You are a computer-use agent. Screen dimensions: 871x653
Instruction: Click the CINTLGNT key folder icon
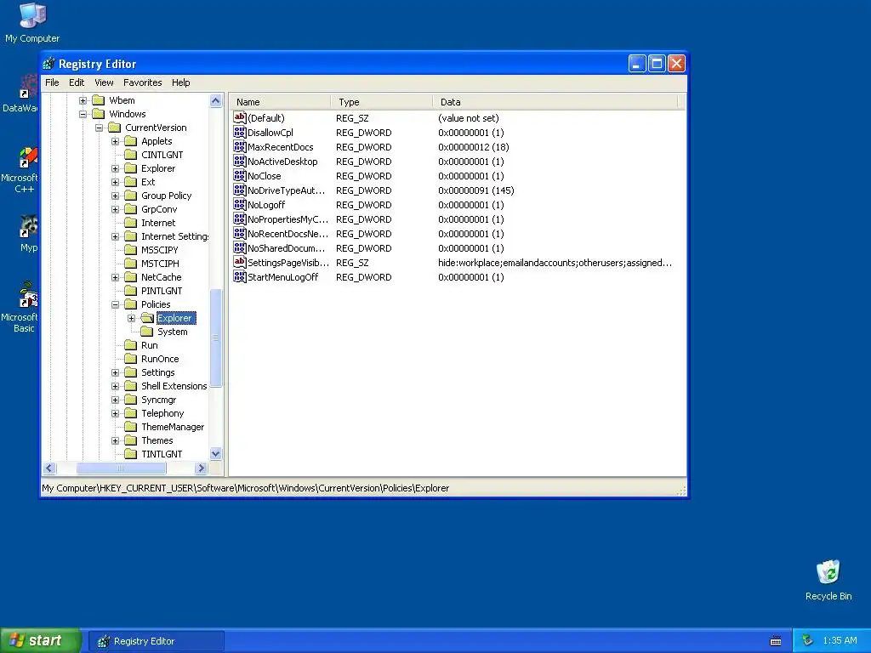point(130,155)
